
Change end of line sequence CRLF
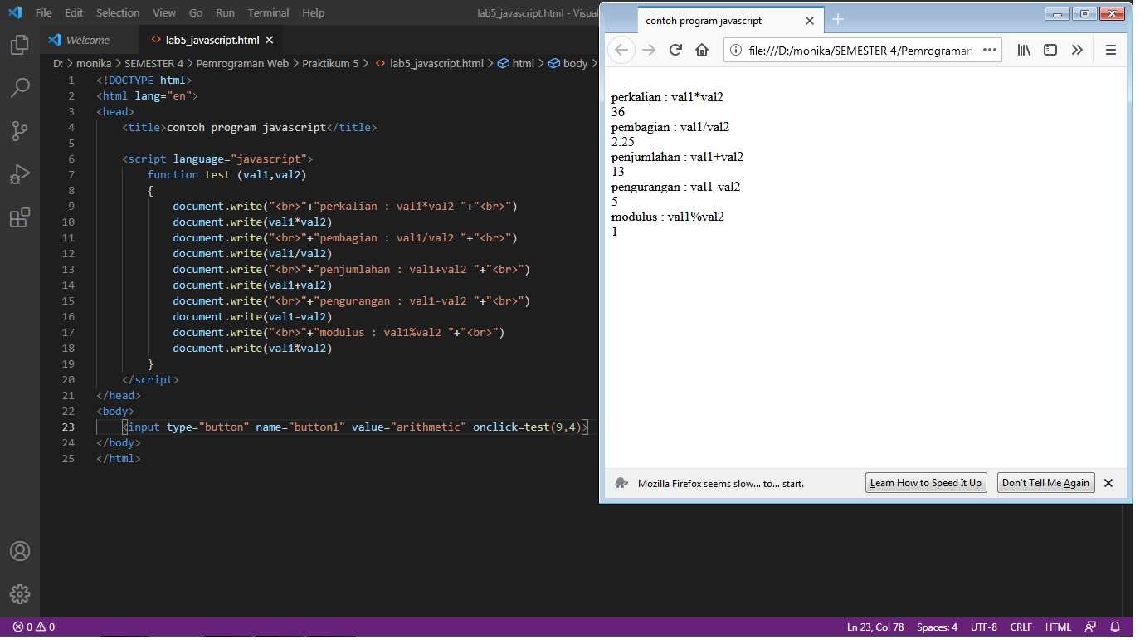[1021, 627]
